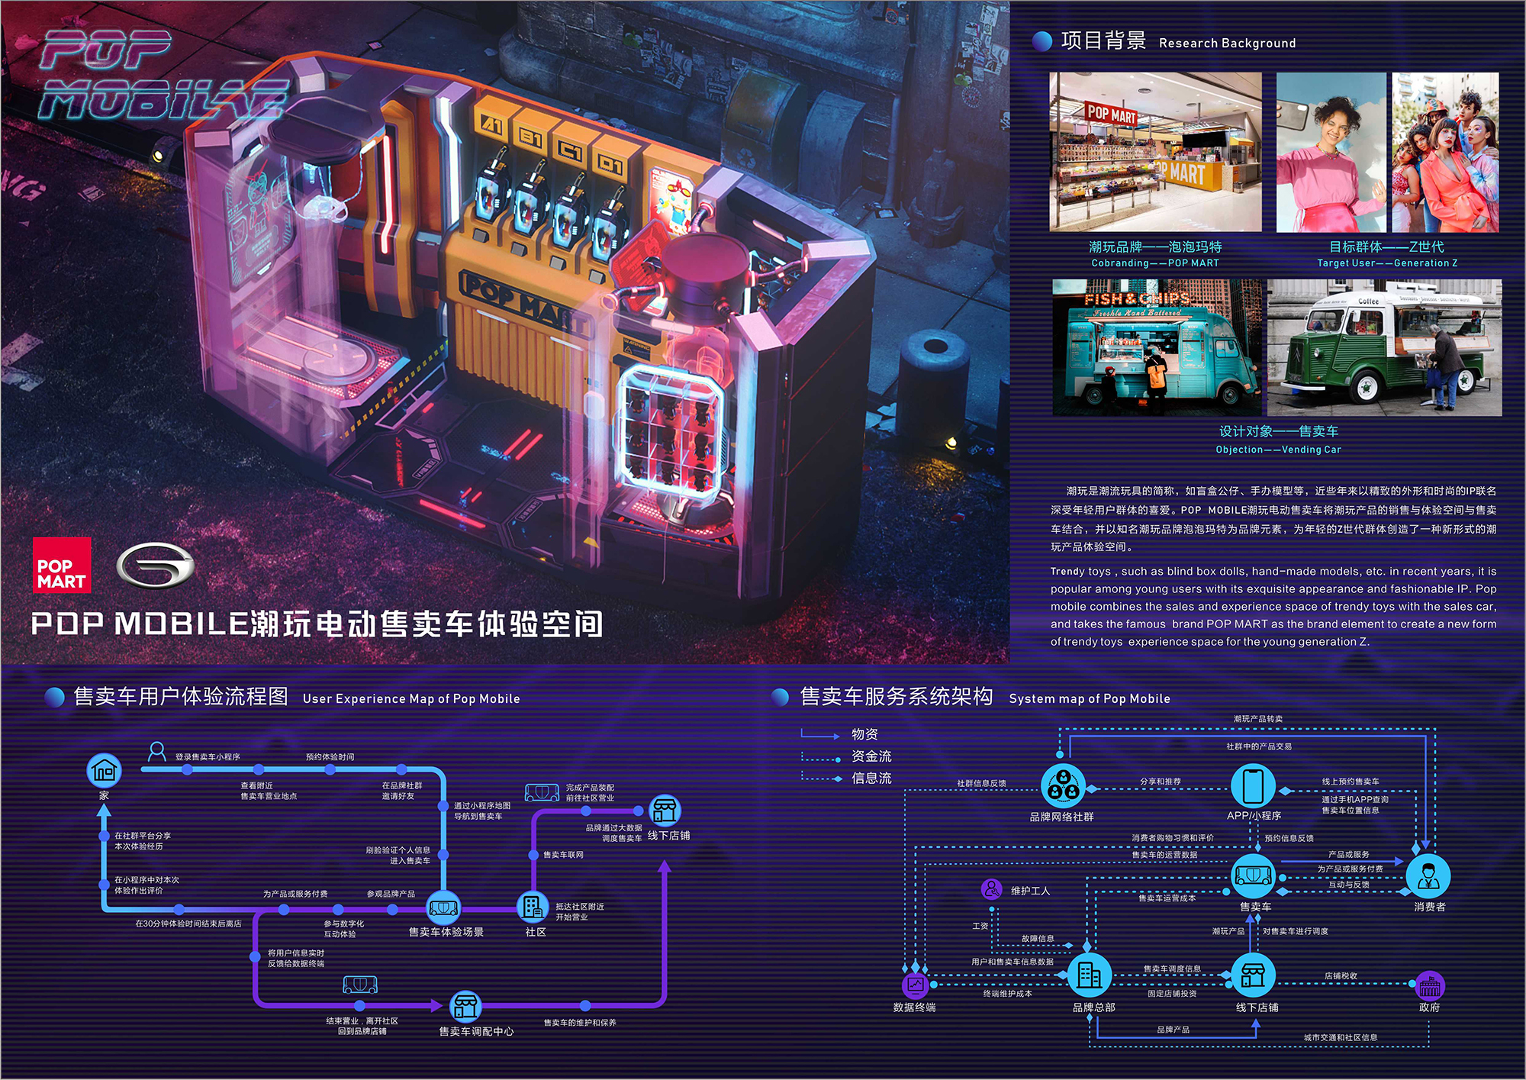Click the 维护工人 worker icon
The height and width of the screenshot is (1080, 1526).
pos(991,889)
